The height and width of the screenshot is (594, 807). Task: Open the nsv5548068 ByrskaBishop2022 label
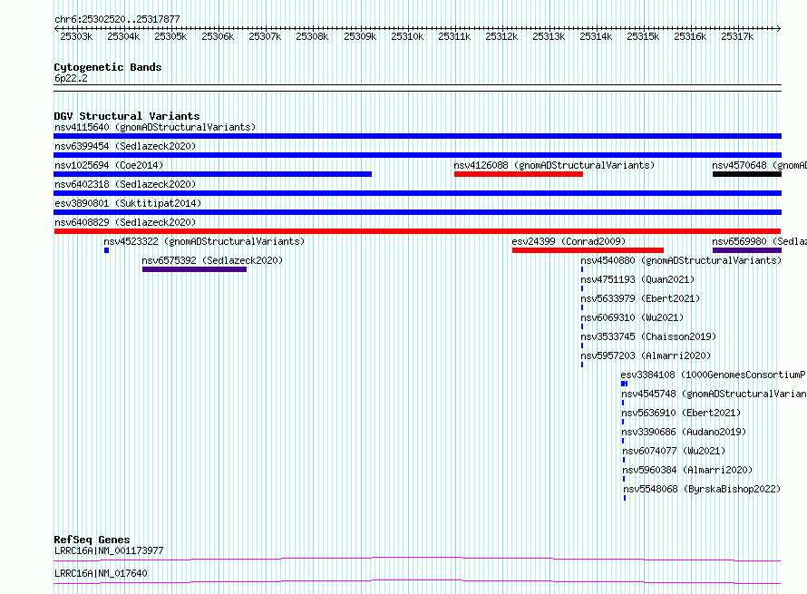tap(702, 489)
